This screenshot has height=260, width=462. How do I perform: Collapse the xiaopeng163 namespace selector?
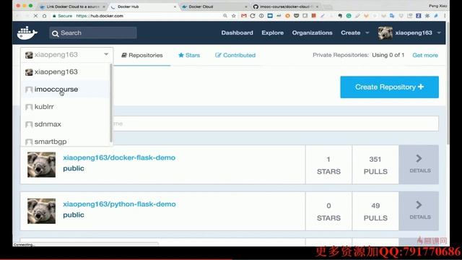point(66,55)
